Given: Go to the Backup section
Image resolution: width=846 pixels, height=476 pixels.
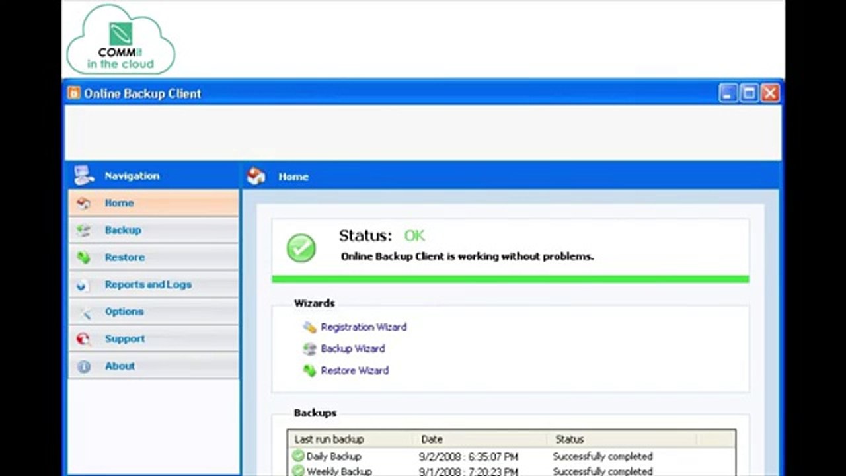Looking at the screenshot, I should click(x=153, y=230).
